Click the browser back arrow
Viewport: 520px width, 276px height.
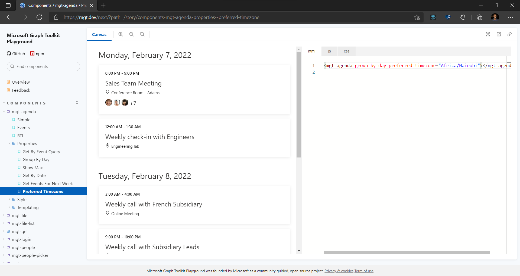tap(9, 17)
